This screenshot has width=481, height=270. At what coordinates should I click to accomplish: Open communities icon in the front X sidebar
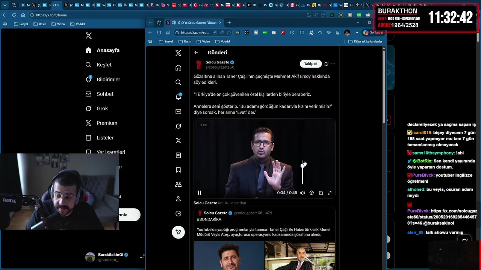[x=178, y=184]
